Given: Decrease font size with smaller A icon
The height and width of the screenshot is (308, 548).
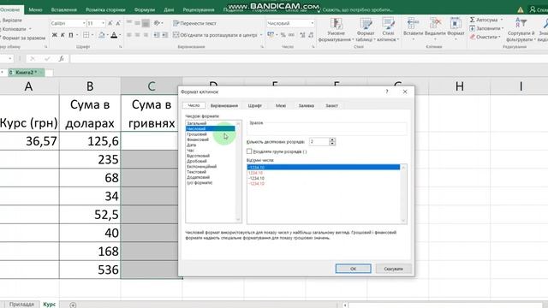Looking at the screenshot, I should pos(118,23).
